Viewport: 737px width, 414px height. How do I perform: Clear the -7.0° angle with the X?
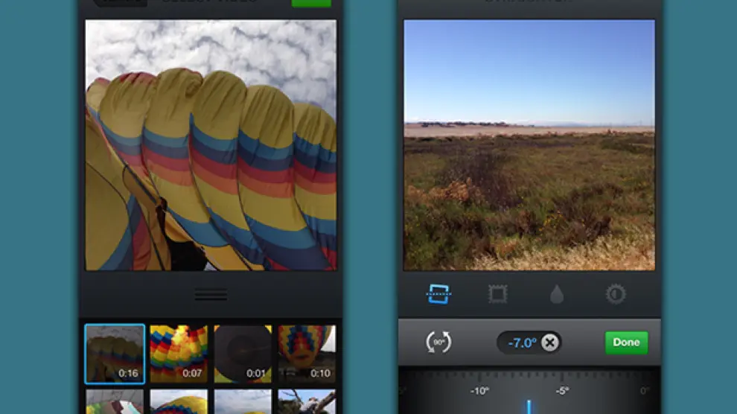(x=549, y=343)
